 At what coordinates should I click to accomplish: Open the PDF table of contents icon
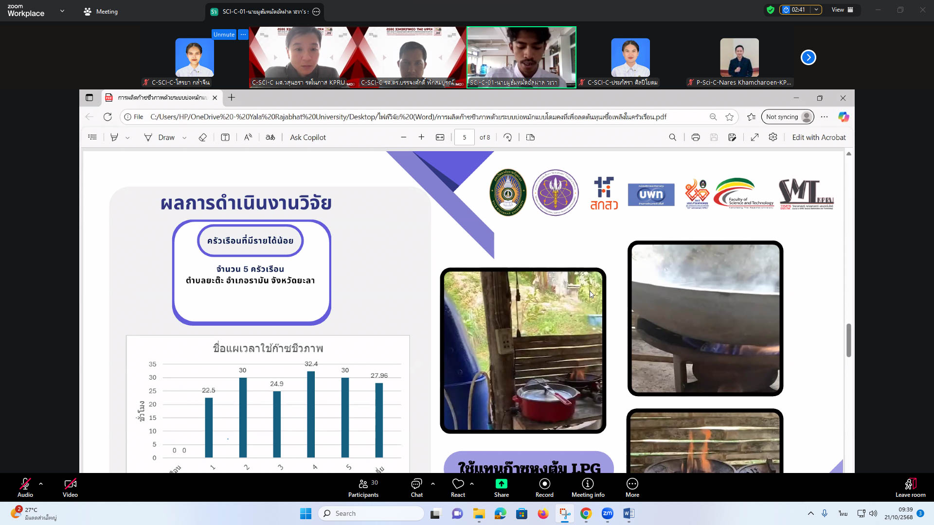click(x=92, y=138)
